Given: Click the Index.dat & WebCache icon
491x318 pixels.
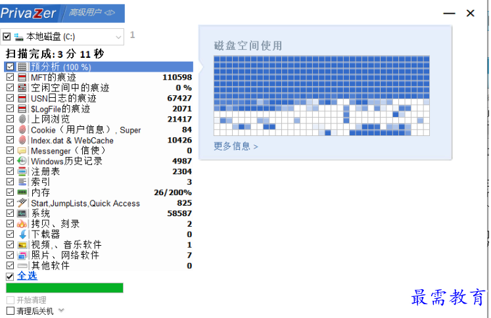Looking at the screenshot, I should tap(22, 140).
